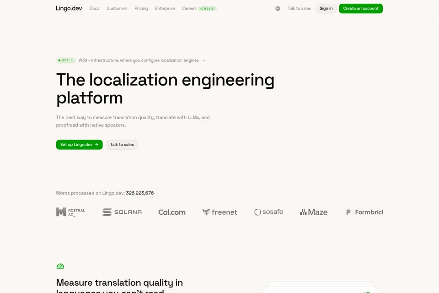Open the W39 Infrastructure announcement link
439x293 pixels.
click(139, 60)
